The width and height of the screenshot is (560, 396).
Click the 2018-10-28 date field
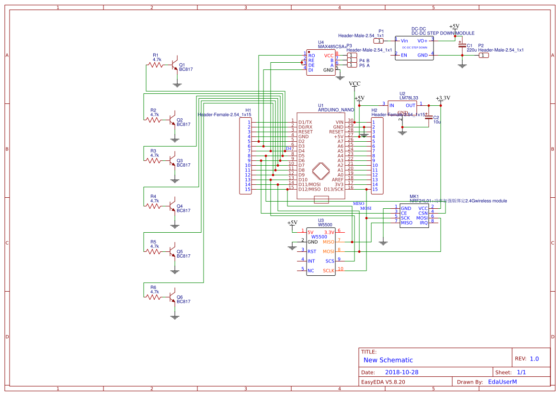coord(402,372)
